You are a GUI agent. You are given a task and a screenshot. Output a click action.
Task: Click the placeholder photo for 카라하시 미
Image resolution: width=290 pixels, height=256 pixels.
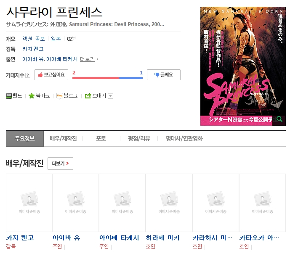pos(216,203)
